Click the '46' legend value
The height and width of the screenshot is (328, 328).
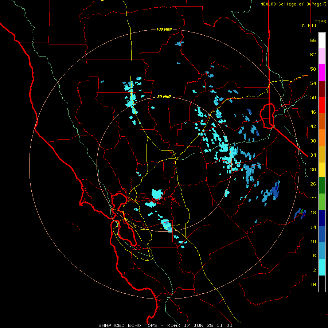tap(313, 112)
